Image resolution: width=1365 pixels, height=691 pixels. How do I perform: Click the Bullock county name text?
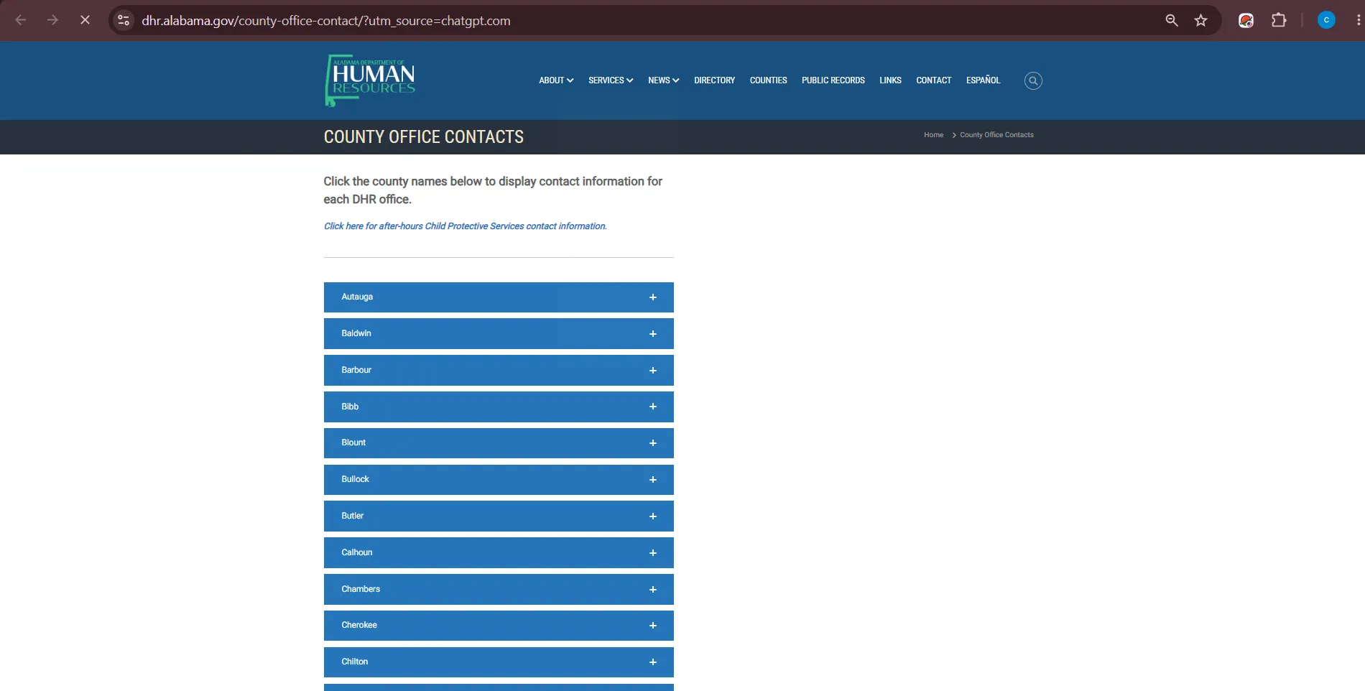[355, 479]
